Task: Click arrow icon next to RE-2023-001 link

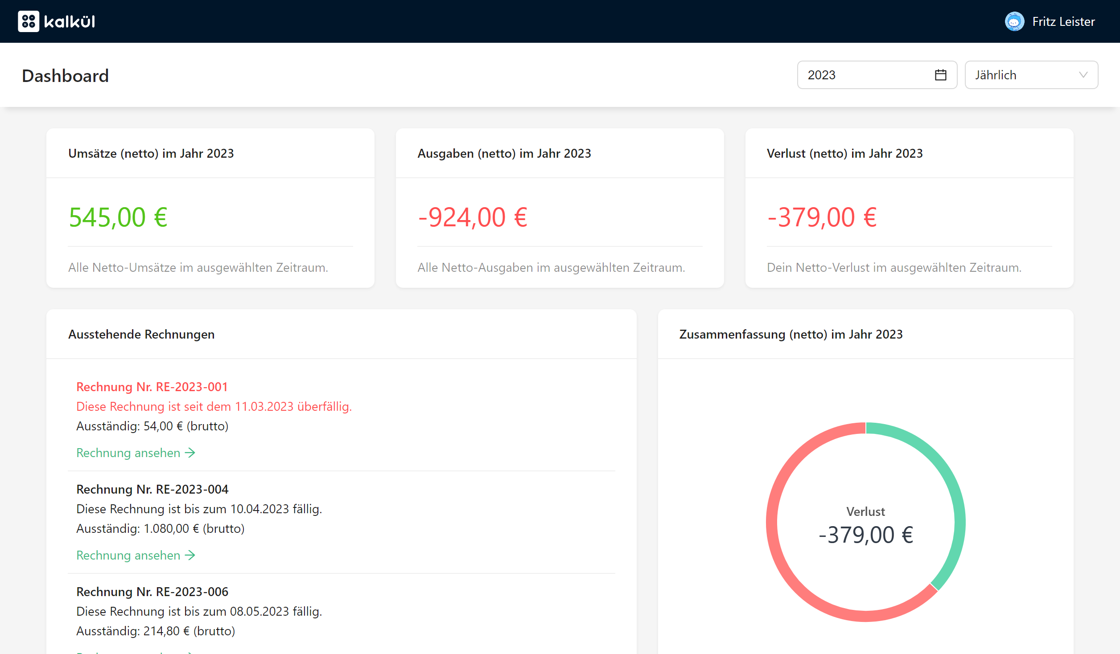Action: point(190,453)
